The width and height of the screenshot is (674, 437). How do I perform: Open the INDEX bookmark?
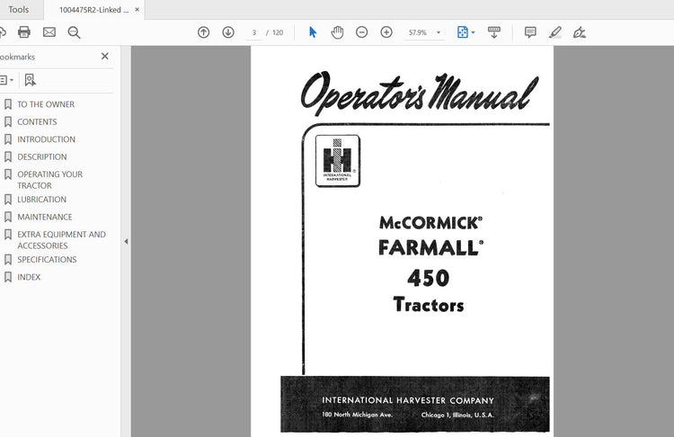pyautogui.click(x=29, y=278)
